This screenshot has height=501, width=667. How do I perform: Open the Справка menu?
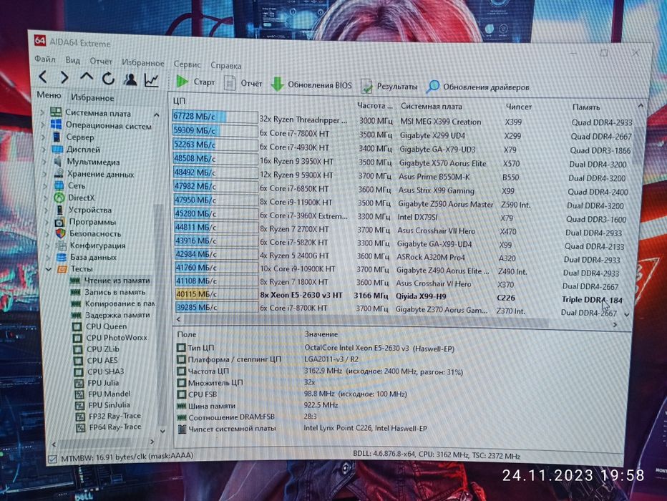pos(226,66)
